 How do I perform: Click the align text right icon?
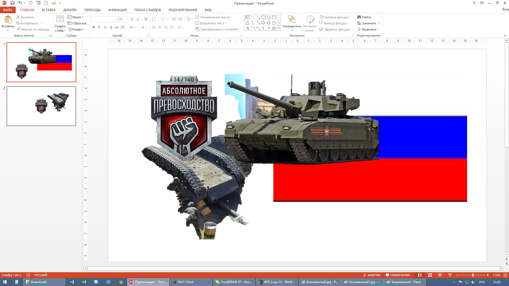(x=166, y=27)
